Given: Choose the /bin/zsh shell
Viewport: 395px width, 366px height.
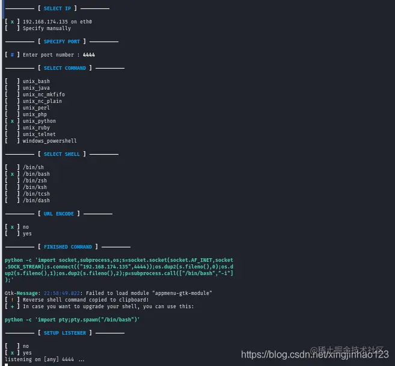Looking at the screenshot, I should (26, 181).
